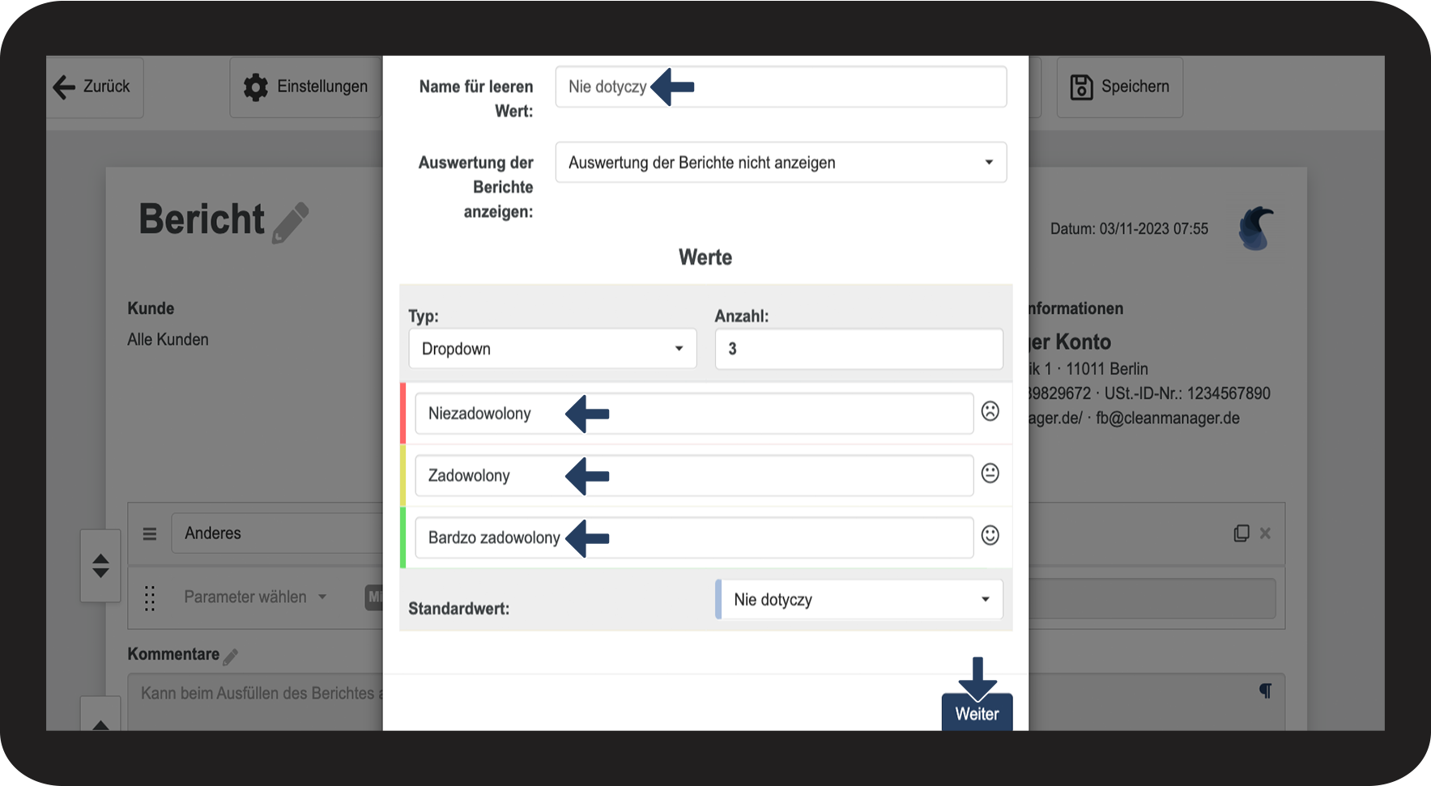Click the green bar beside 'Bardzo zadowolony'

403,537
